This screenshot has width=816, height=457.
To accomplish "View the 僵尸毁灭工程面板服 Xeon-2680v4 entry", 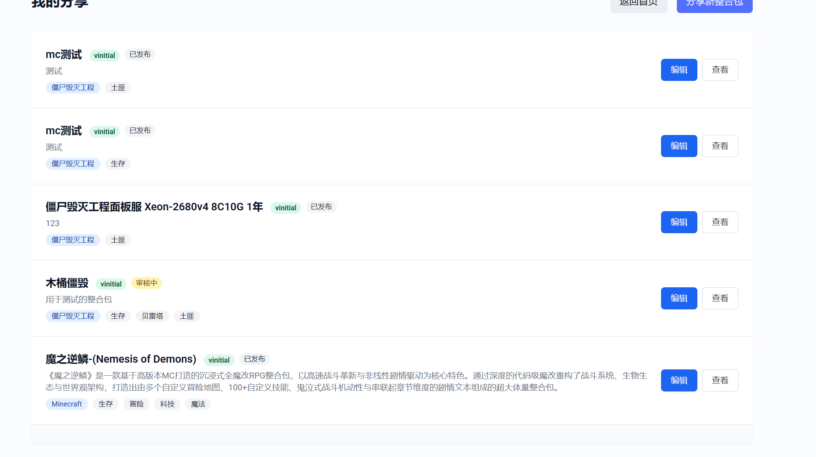I will pyautogui.click(x=720, y=222).
